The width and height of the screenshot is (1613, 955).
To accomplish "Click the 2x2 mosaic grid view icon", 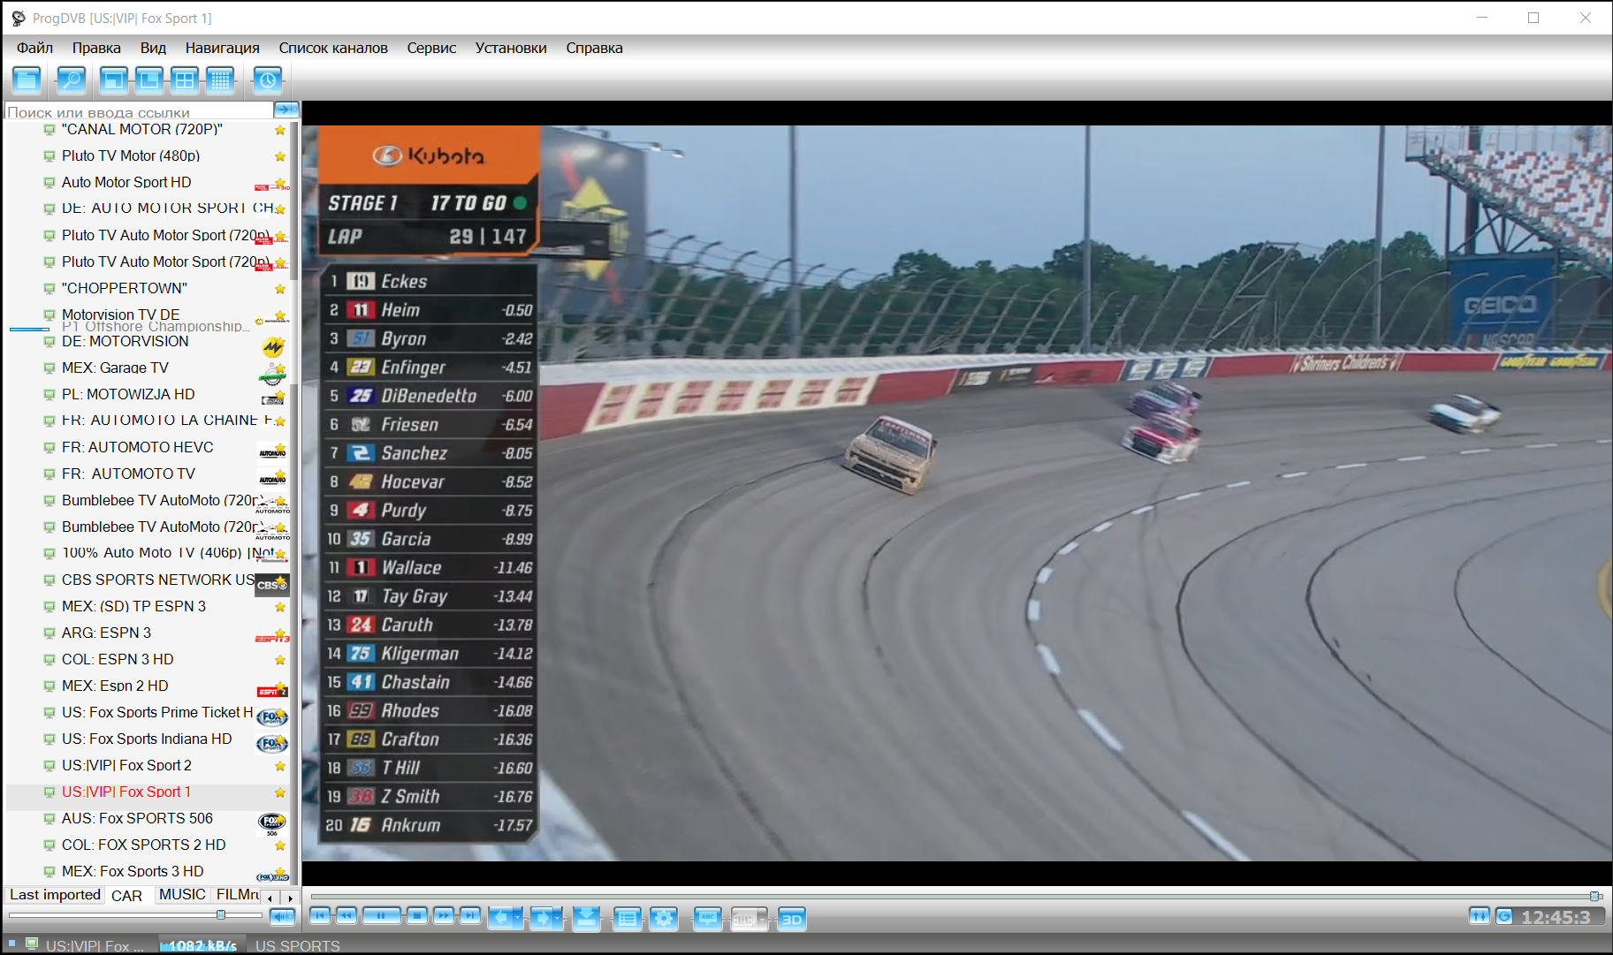I will coord(185,80).
